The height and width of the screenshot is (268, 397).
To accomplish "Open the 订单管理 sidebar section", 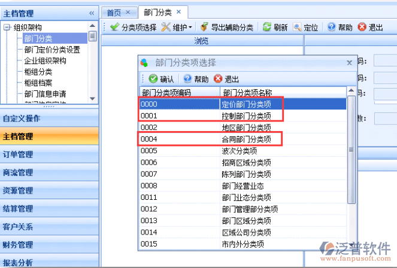I will click(18, 155).
